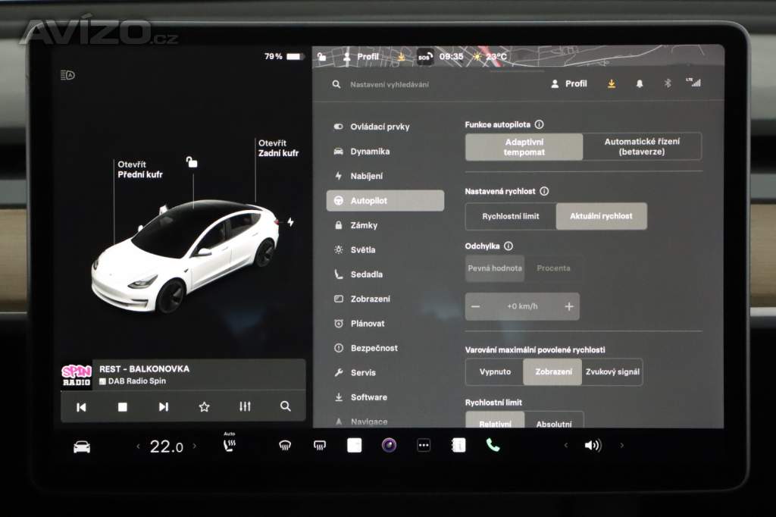Viewport: 776px width, 517px height.
Task: Tap the notifications bell icon
Action: coord(640,84)
